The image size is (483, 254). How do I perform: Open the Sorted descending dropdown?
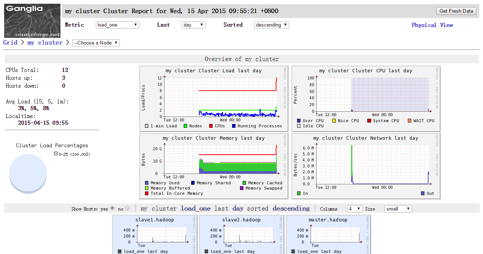click(272, 25)
